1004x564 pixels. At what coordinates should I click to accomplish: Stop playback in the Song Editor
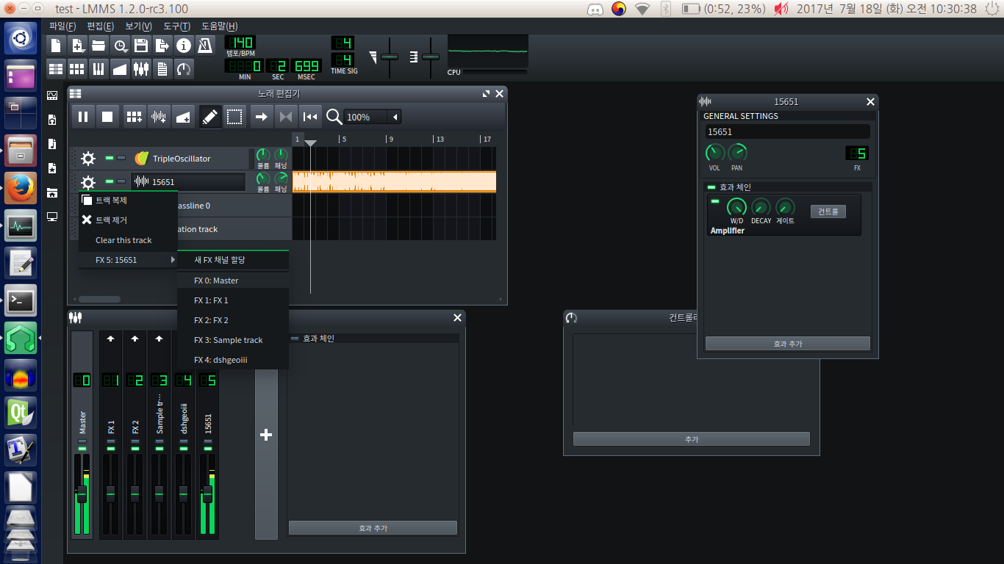pos(107,116)
